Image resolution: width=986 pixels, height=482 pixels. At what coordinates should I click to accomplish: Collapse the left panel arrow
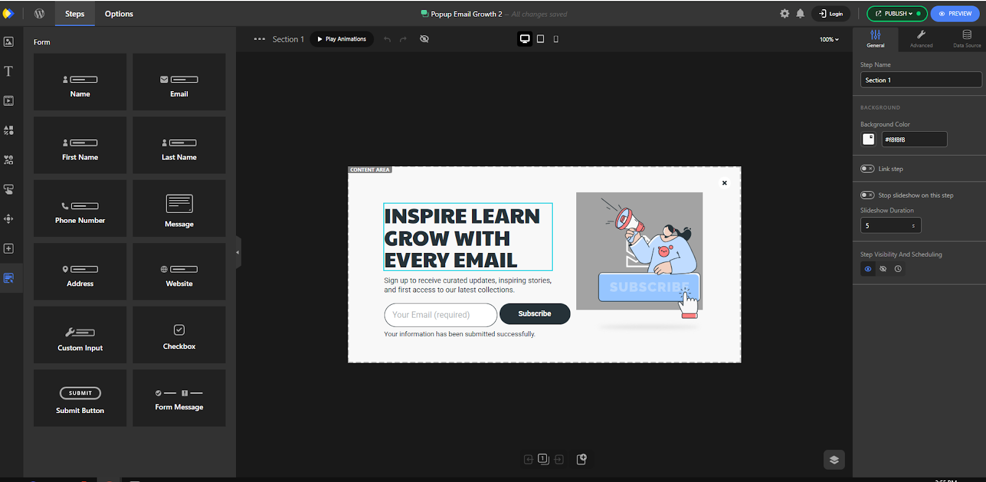click(238, 252)
